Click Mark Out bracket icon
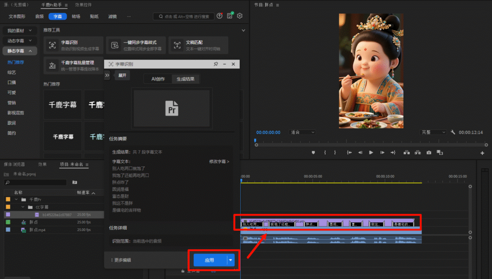This screenshot has width=492, height=279. pos(335,152)
